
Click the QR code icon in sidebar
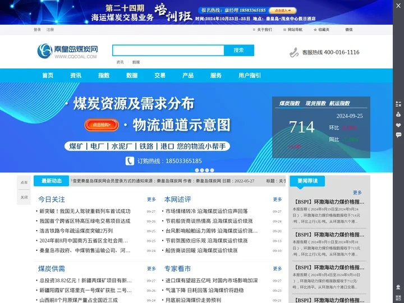click(398, 297)
